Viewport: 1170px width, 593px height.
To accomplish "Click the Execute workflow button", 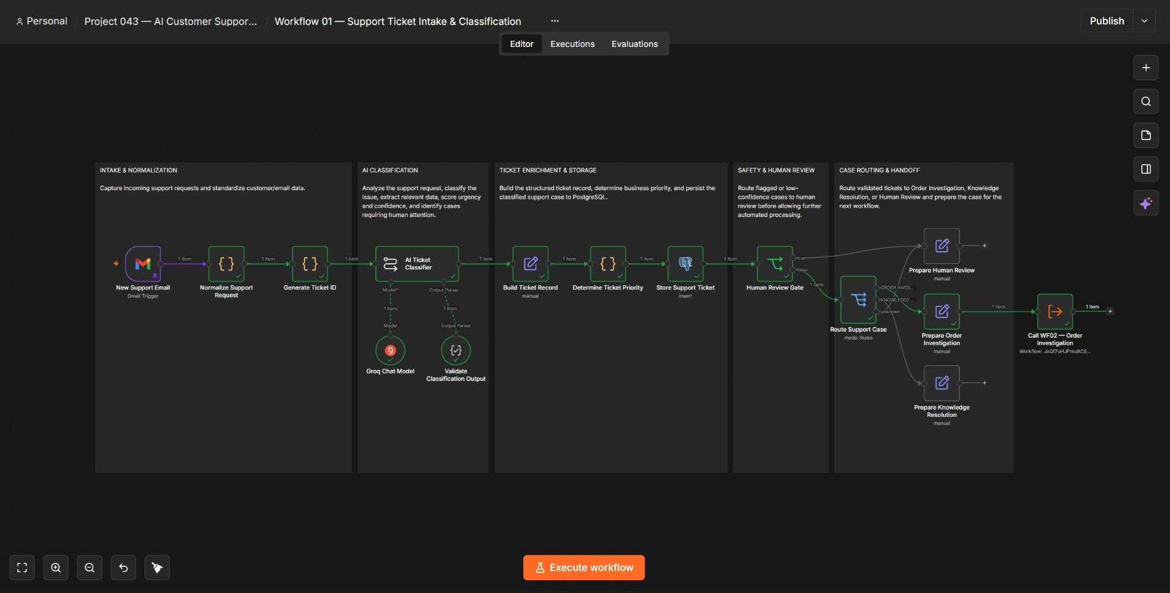I will click(x=584, y=567).
